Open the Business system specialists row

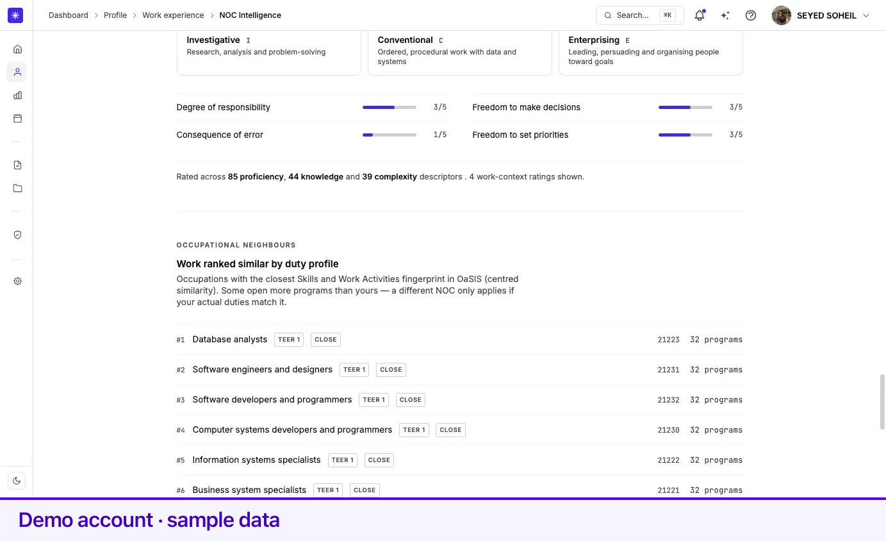coord(460,487)
